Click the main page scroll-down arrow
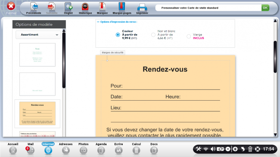This screenshot has height=157, width=280. coord(275,135)
